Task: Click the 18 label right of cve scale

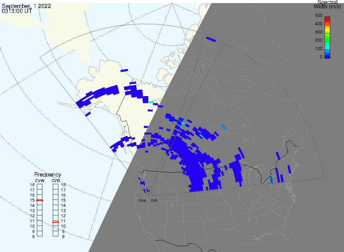Action: [63, 185]
